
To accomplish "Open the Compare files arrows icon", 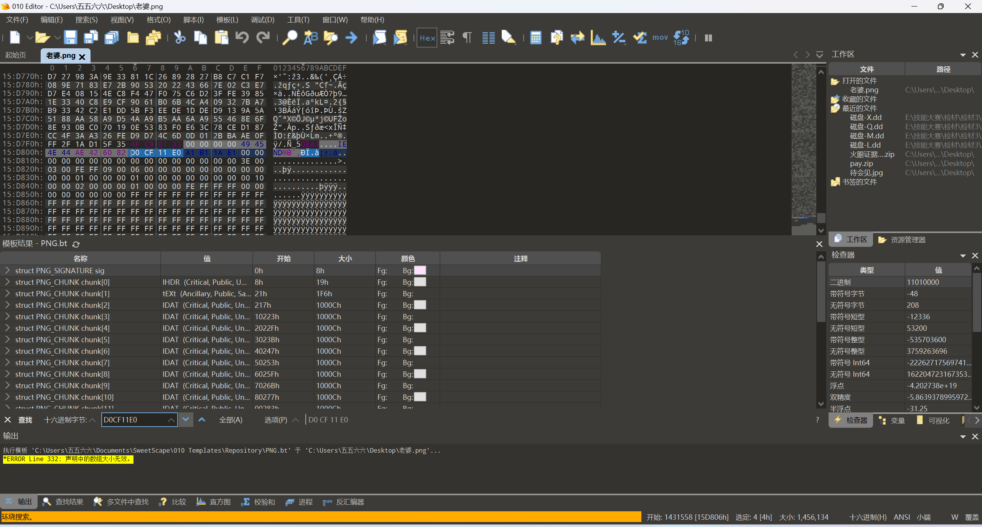I will (577, 38).
